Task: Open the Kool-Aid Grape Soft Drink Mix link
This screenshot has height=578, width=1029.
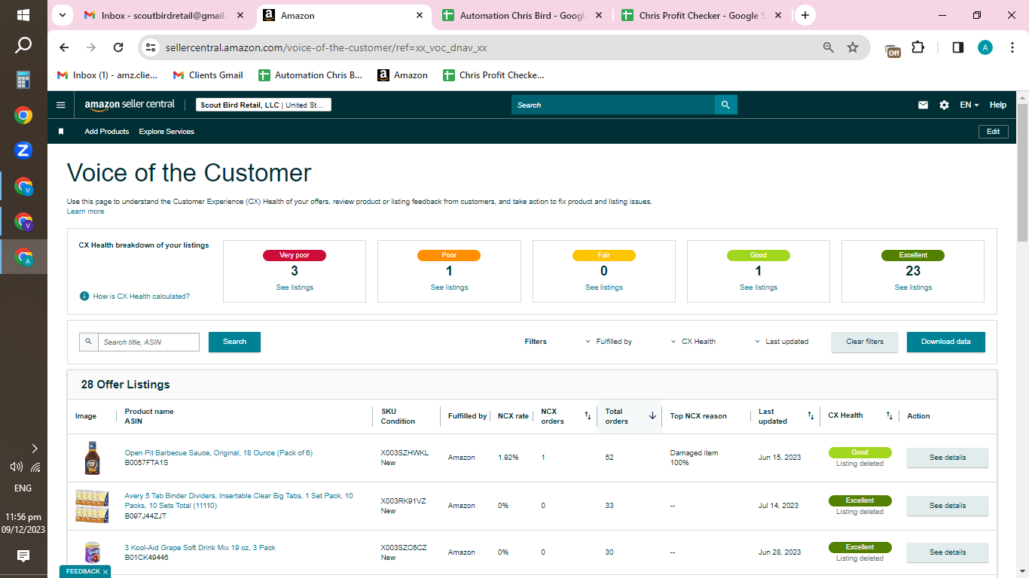Action: [x=200, y=548]
